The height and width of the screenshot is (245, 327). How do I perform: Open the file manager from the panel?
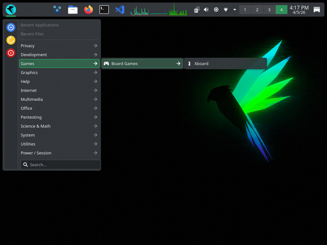(73, 9)
